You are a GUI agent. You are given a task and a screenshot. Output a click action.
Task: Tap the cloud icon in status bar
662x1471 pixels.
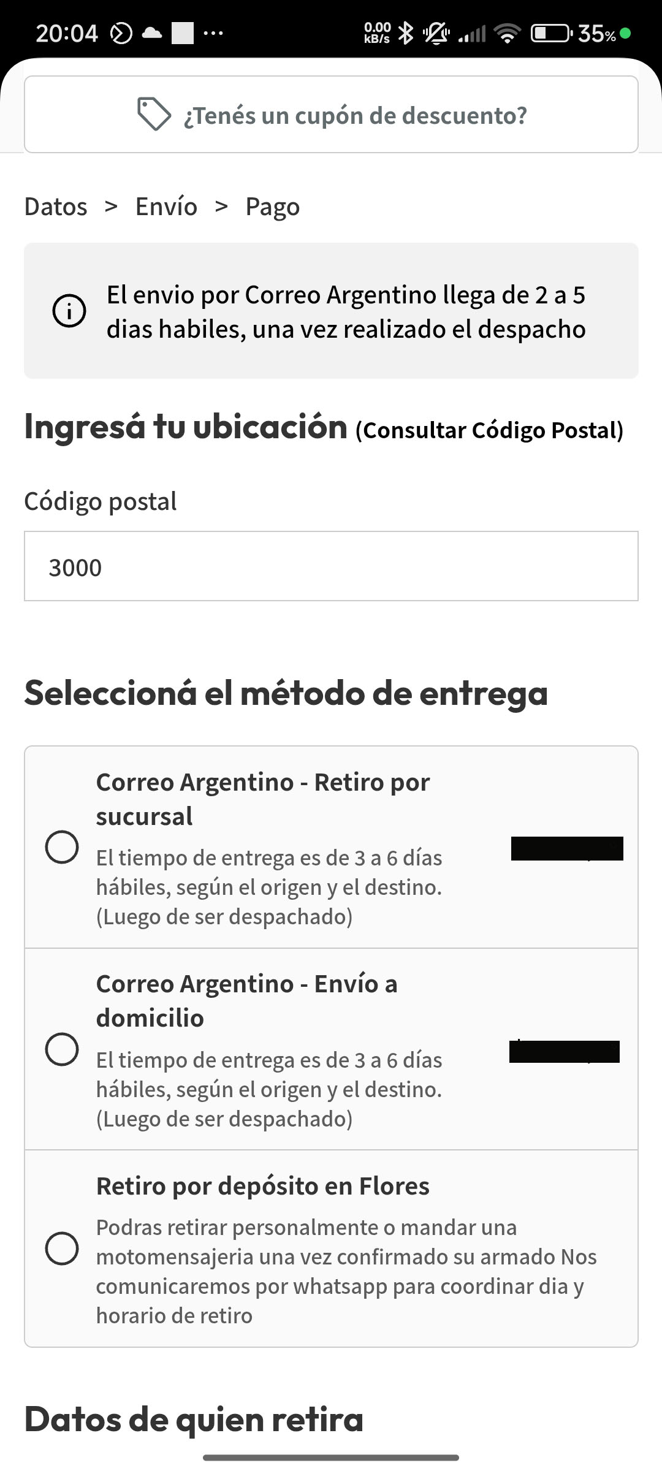pos(151,33)
